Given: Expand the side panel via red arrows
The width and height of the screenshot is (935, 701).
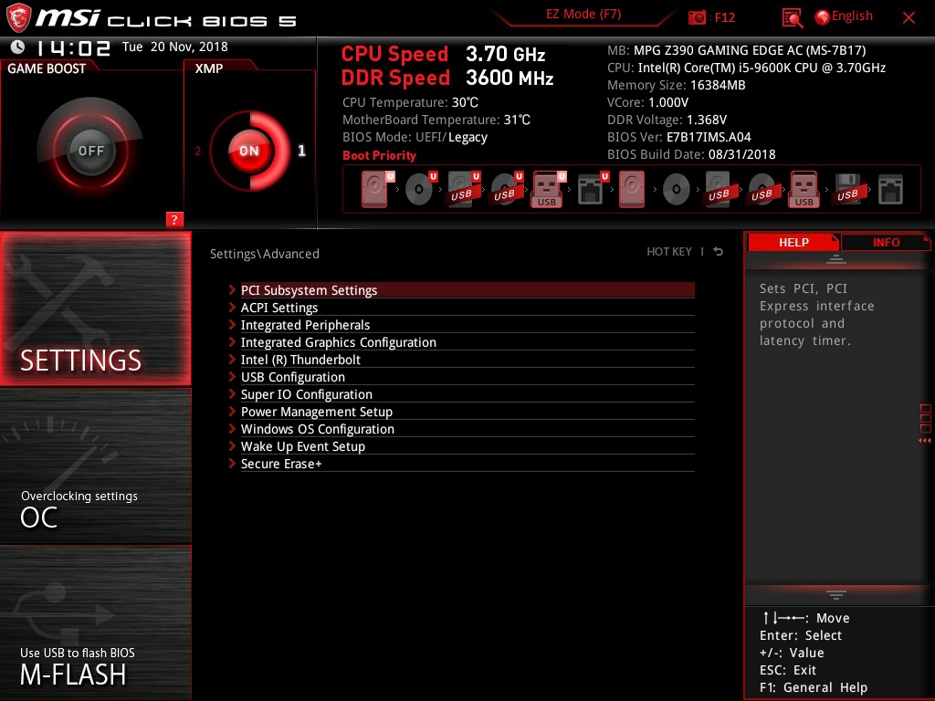Looking at the screenshot, I should click(x=924, y=441).
